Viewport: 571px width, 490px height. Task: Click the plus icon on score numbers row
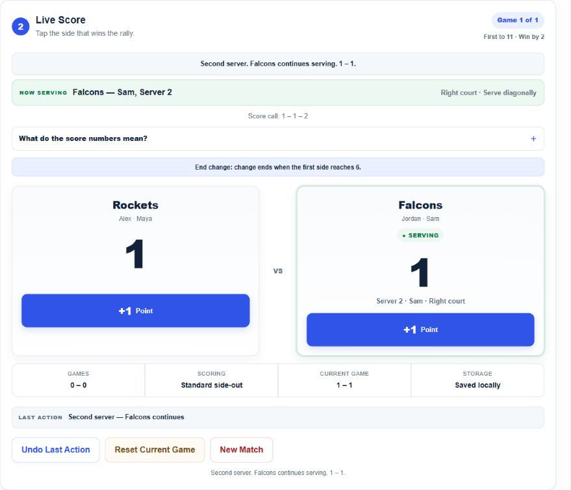pyautogui.click(x=533, y=139)
